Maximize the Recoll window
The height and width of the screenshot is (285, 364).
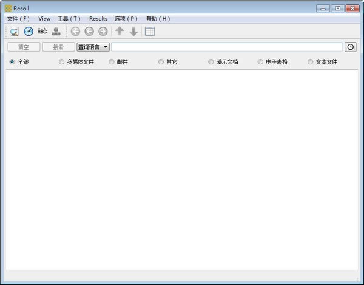pos(337,9)
